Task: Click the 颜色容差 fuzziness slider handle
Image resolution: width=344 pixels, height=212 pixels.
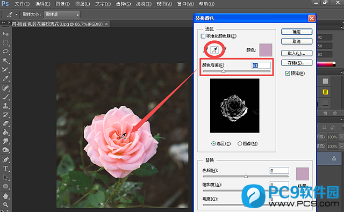Action: tap(224, 71)
